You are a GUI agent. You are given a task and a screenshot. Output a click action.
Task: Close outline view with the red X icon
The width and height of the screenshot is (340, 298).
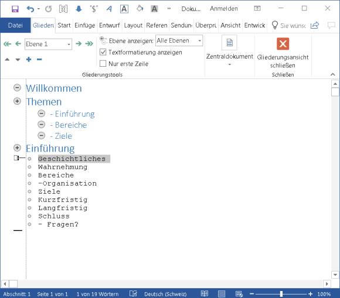283,44
